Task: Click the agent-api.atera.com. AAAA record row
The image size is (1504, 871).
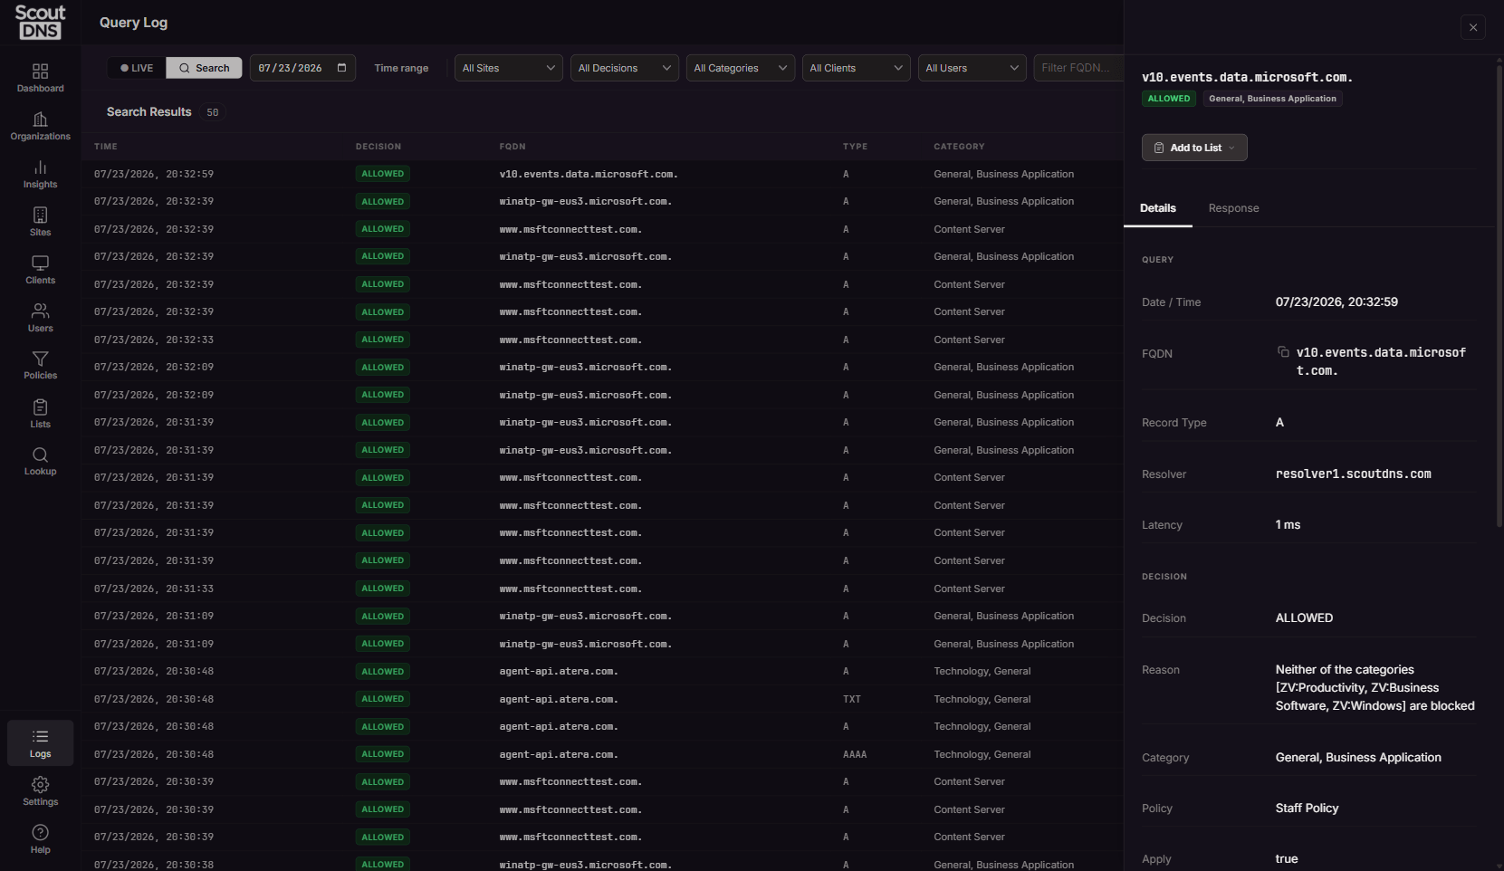Action: 602,754
